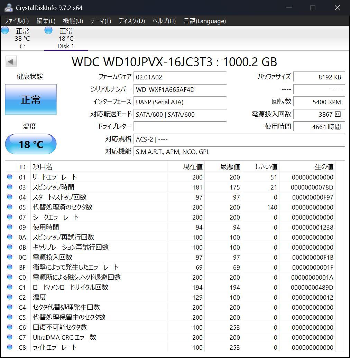Click status dot for ID 0C 電源投入回数
The height and width of the screenshot is (358, 350).
[x=10, y=257]
